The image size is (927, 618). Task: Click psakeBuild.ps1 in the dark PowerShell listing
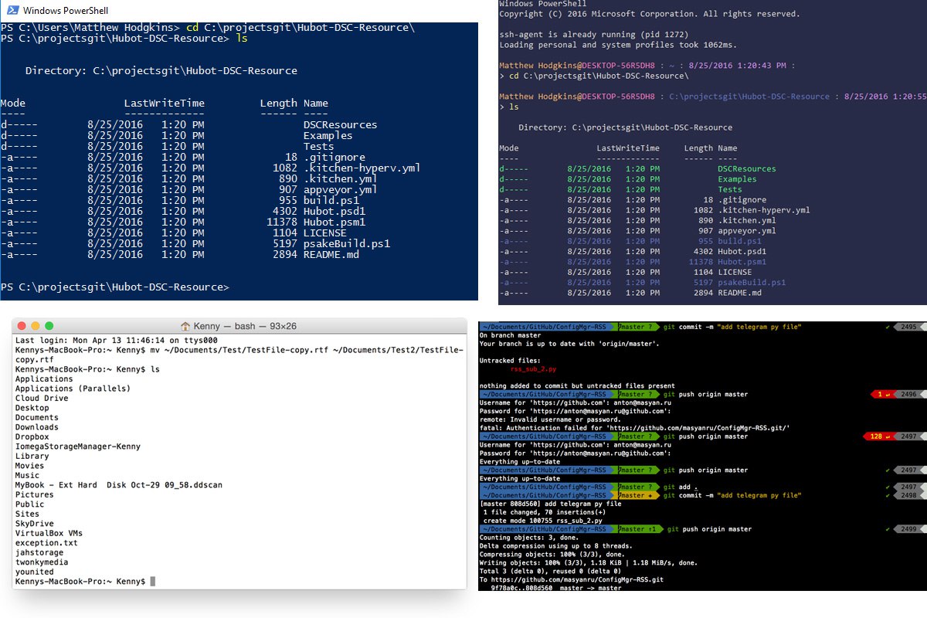(x=752, y=283)
